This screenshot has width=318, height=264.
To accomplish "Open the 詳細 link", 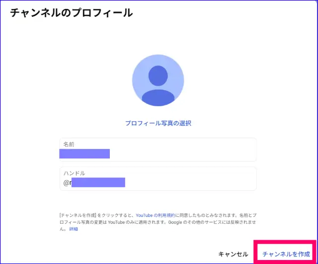I will (74, 230).
